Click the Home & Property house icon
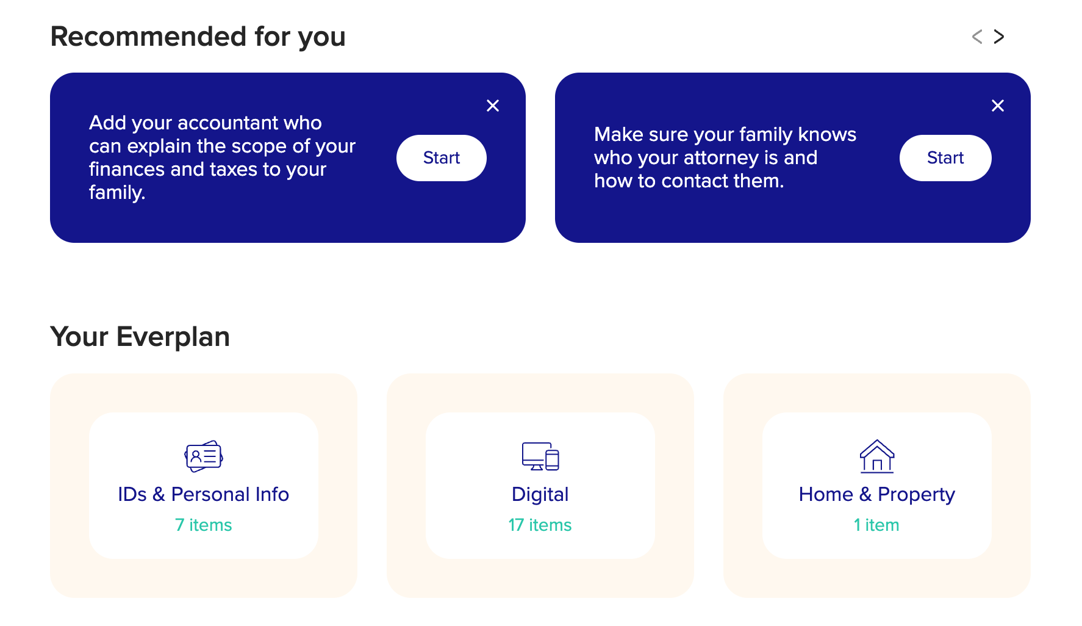Image resolution: width=1082 pixels, height=626 pixels. [x=876, y=456]
